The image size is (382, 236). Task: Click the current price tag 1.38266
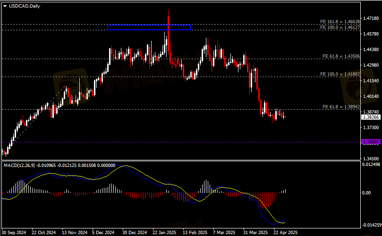tap(370, 117)
